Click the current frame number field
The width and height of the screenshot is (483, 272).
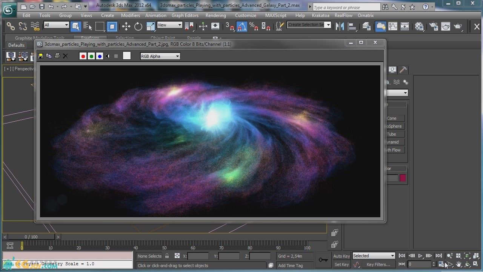point(420,264)
